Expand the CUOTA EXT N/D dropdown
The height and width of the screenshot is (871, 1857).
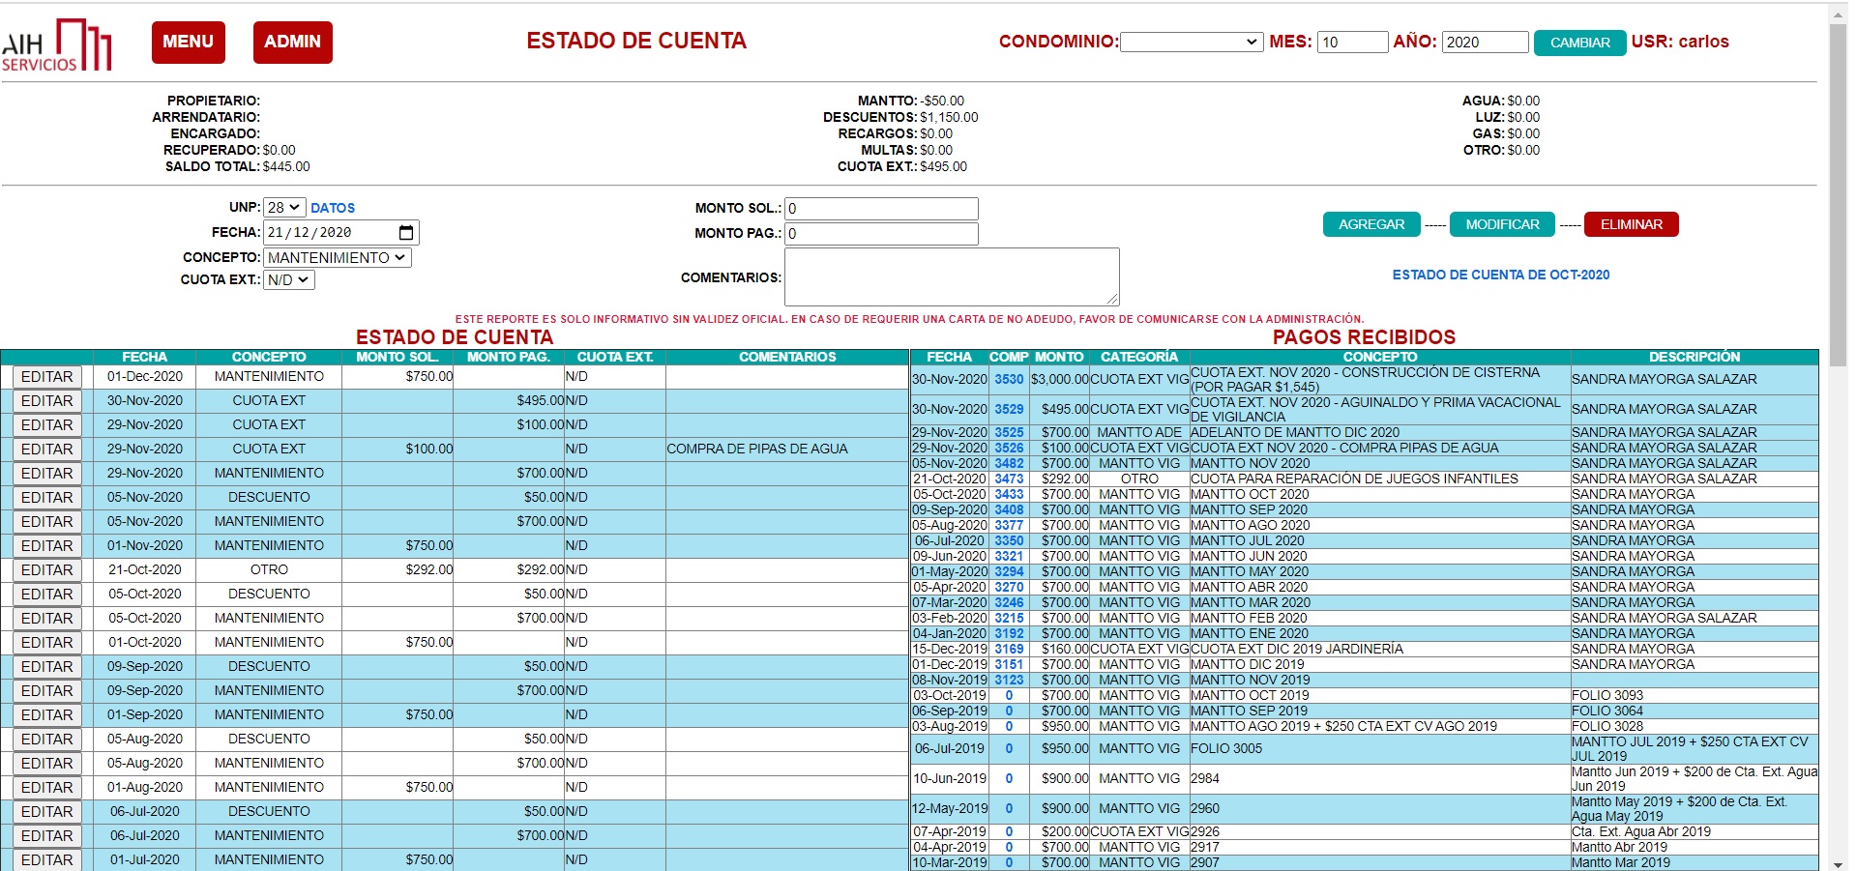pos(289,280)
